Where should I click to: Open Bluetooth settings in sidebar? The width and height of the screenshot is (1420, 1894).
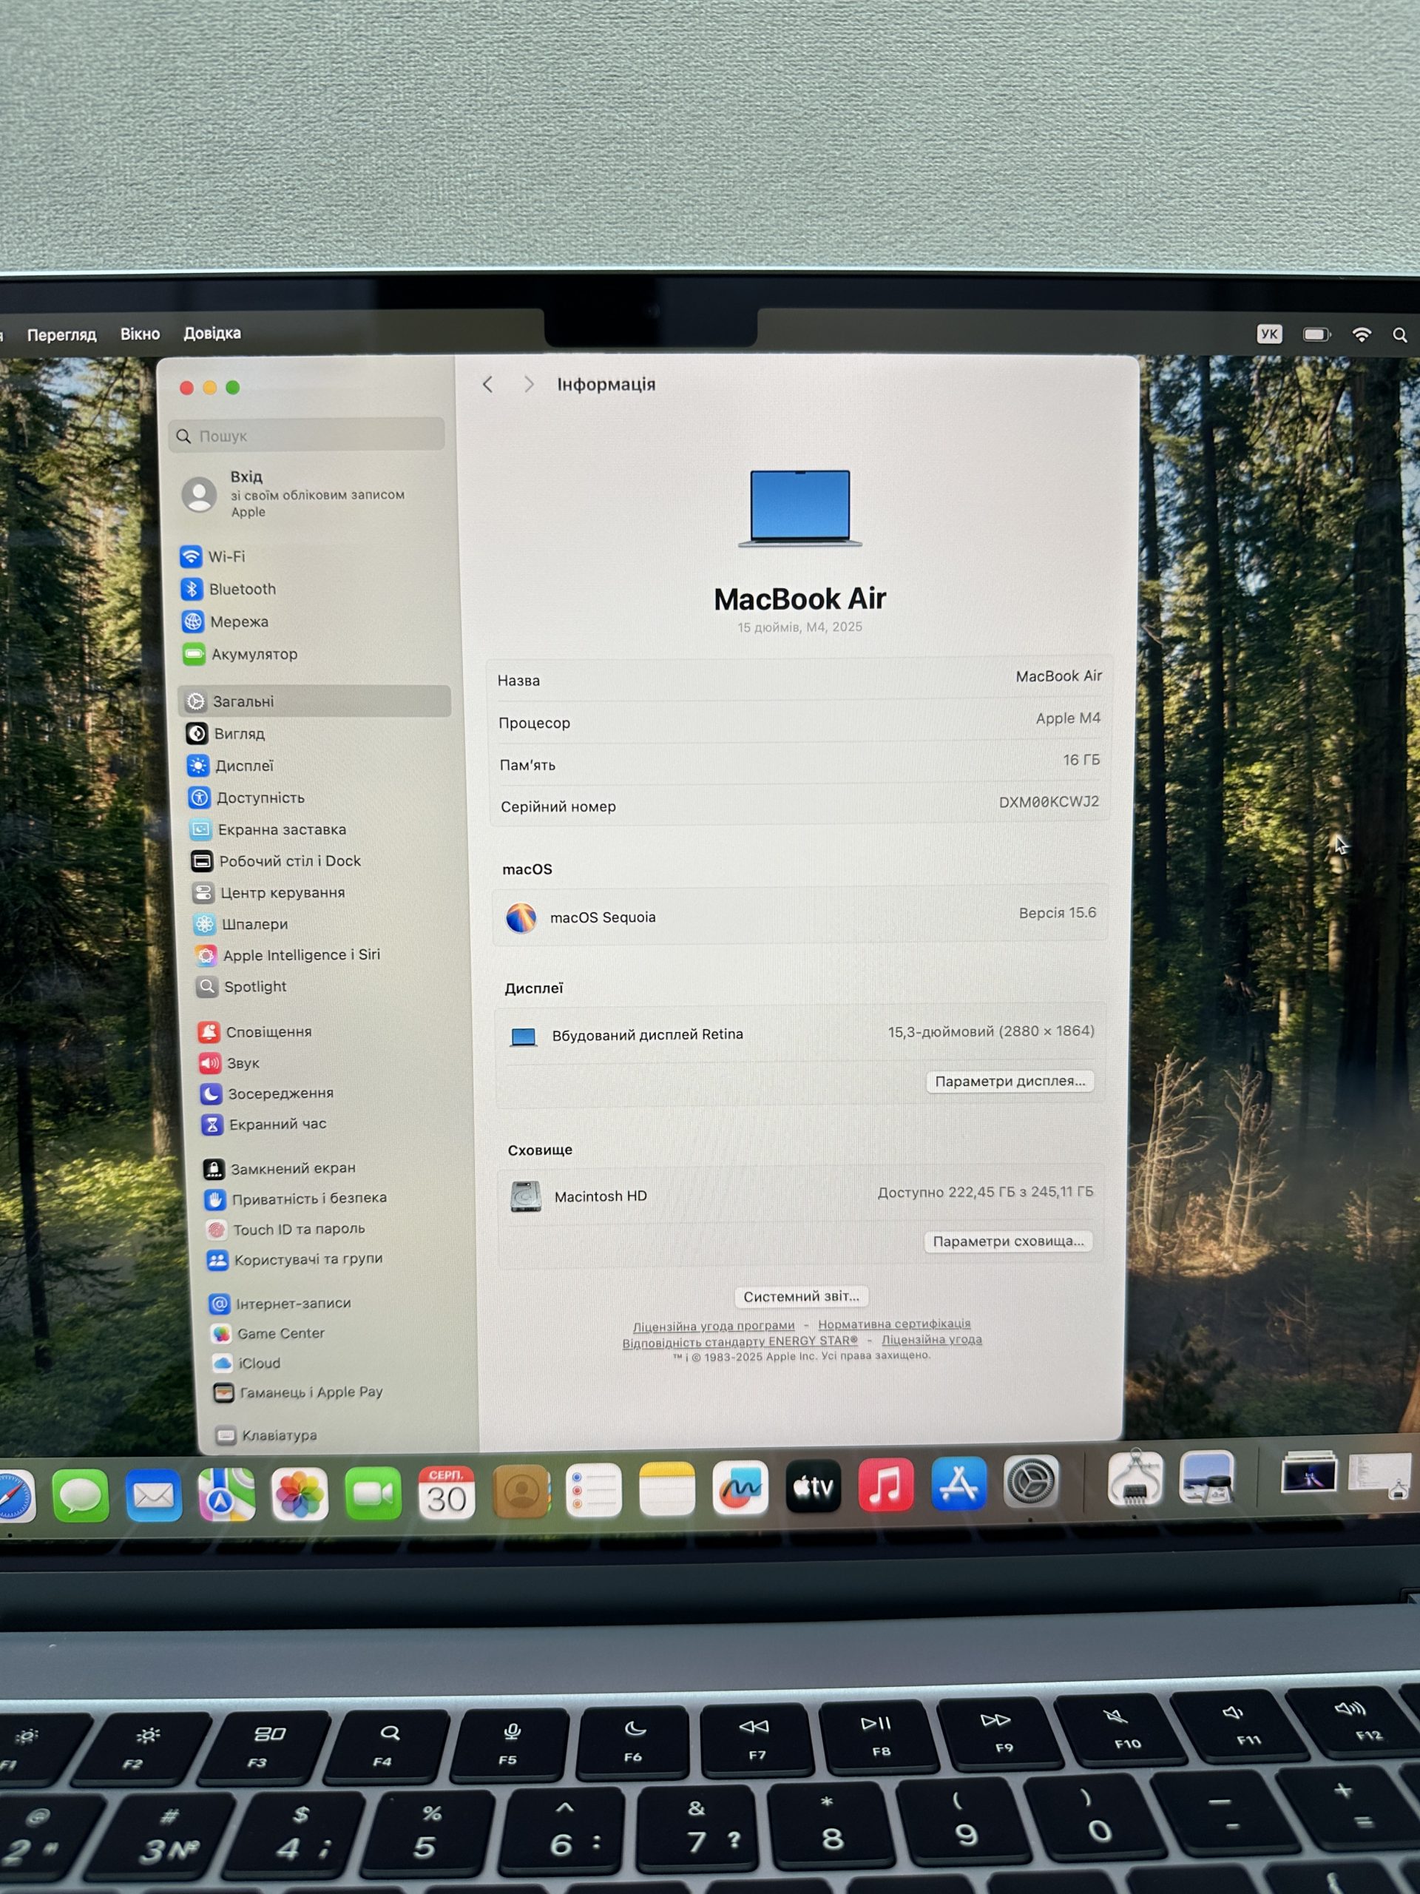tap(229, 589)
